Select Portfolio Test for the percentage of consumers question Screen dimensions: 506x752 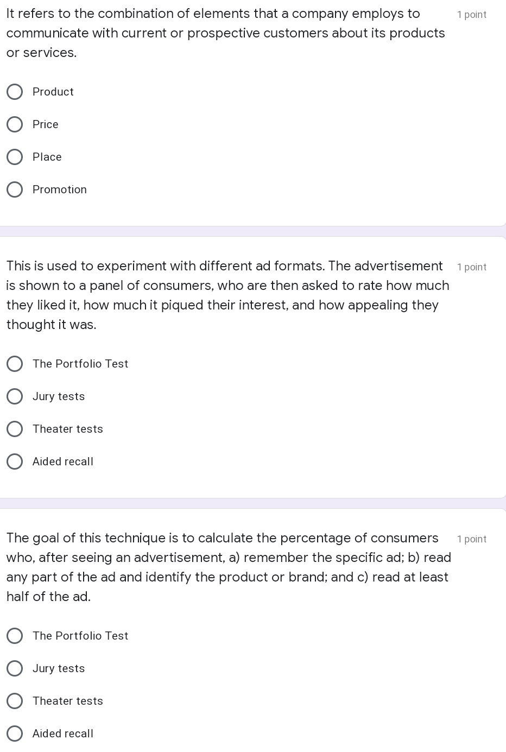pyautogui.click(x=15, y=636)
